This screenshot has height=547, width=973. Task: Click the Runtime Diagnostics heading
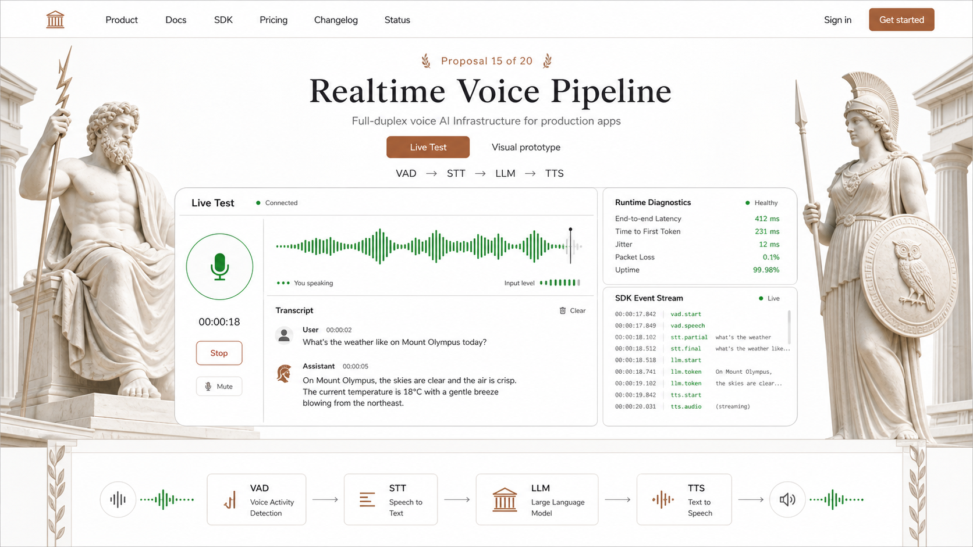tap(653, 202)
